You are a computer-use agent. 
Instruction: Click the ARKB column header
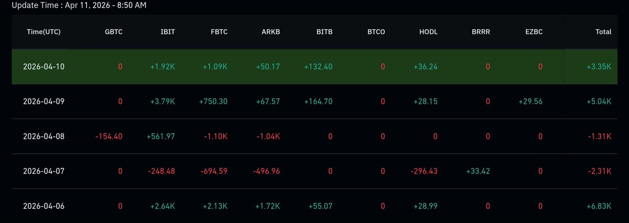pos(270,32)
